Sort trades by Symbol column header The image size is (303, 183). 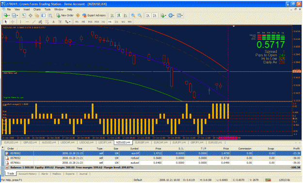[x=134, y=149]
